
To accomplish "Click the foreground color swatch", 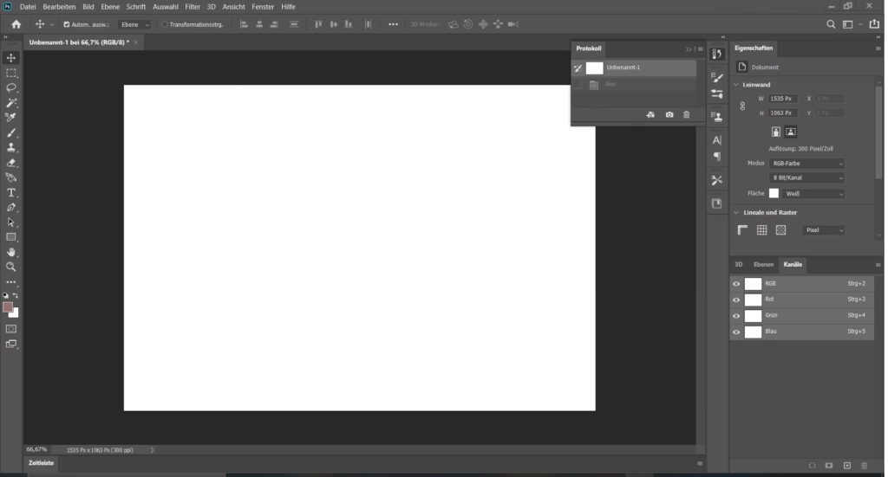I will [x=8, y=307].
